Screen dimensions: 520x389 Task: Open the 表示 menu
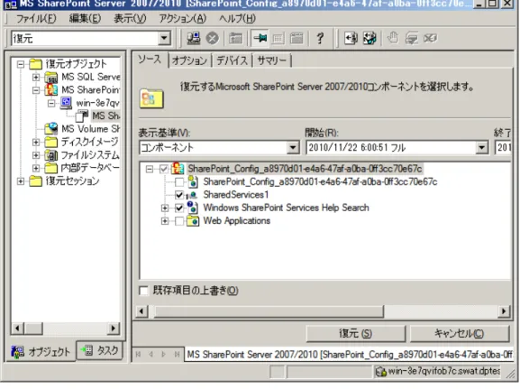coord(130,19)
